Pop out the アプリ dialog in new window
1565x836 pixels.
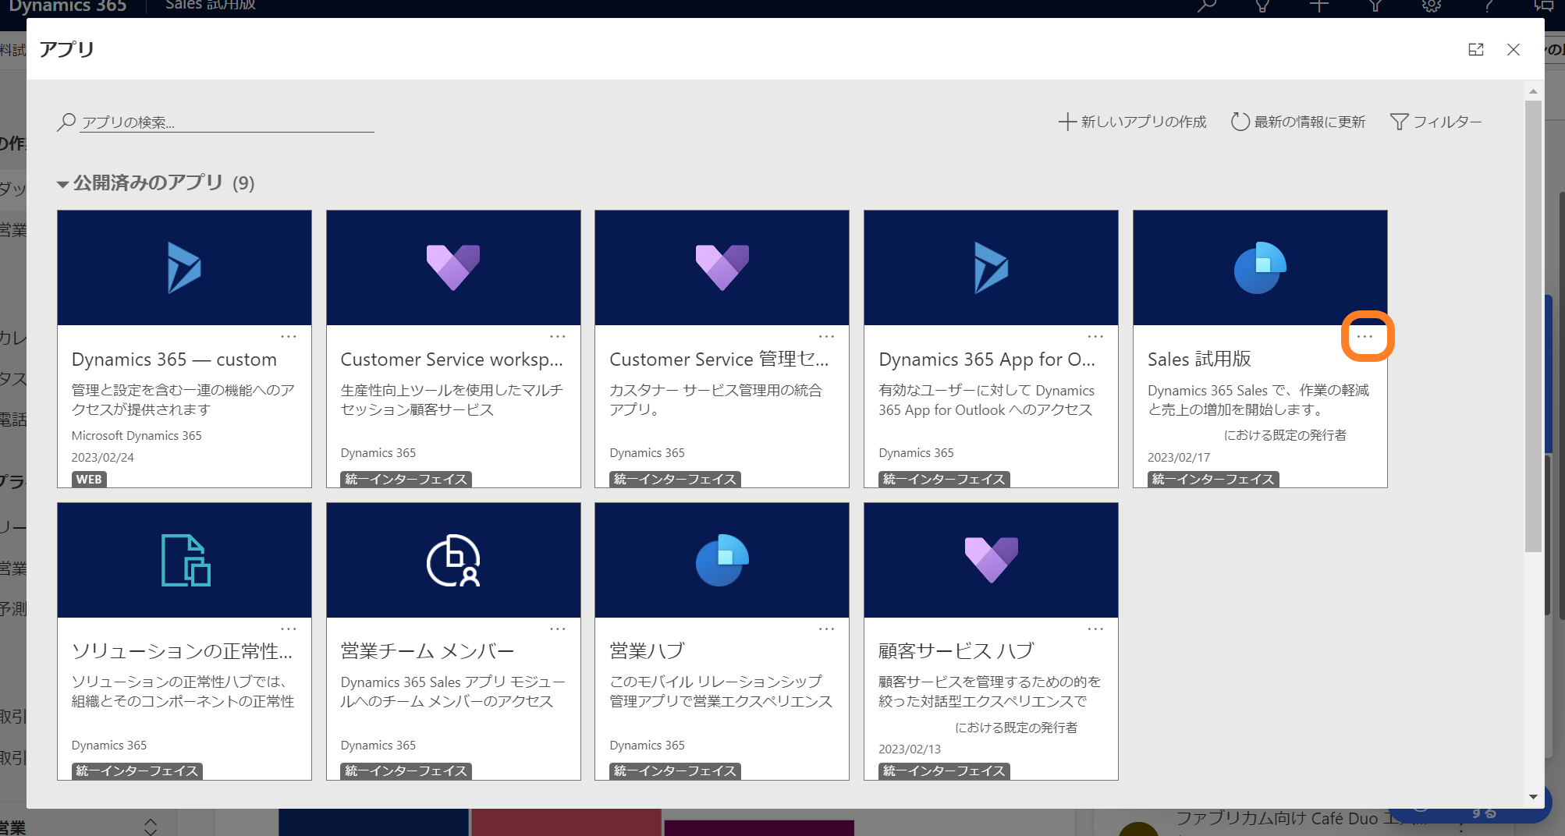1476,49
